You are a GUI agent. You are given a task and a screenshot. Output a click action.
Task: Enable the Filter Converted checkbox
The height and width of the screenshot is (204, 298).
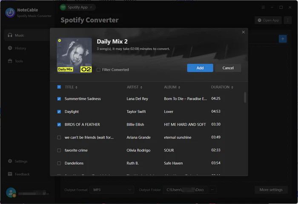pos(98,70)
